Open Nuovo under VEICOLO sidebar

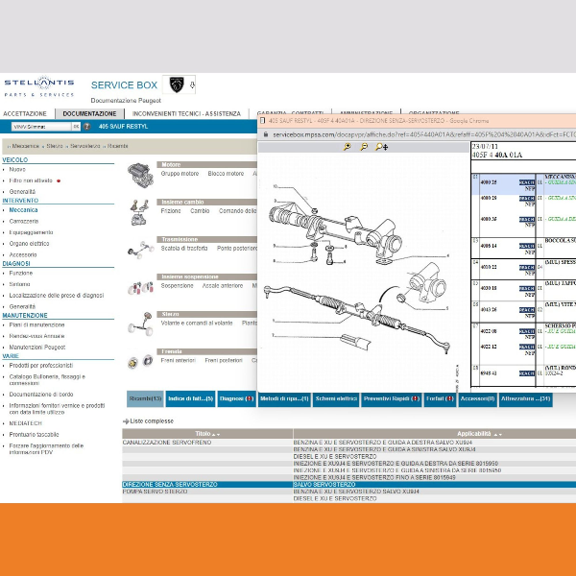[x=17, y=169]
